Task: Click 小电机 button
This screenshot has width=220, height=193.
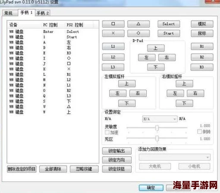Action: point(194,166)
